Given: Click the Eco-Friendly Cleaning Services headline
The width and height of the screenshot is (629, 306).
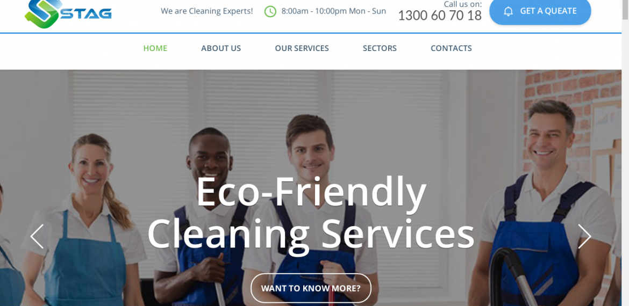Looking at the screenshot, I should pos(311,212).
